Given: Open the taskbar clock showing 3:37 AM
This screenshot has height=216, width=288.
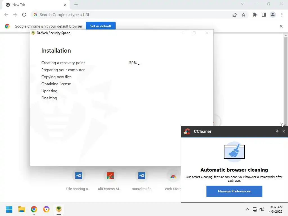Looking at the screenshot, I should tap(276, 209).
